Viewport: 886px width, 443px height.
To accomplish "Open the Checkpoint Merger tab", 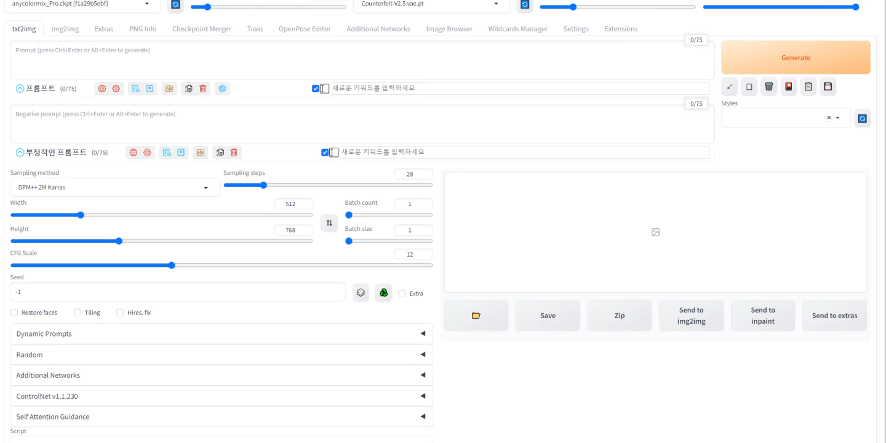I will [x=202, y=29].
